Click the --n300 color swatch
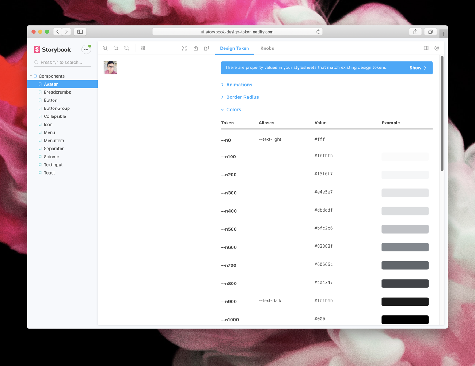The image size is (475, 366). (405, 193)
